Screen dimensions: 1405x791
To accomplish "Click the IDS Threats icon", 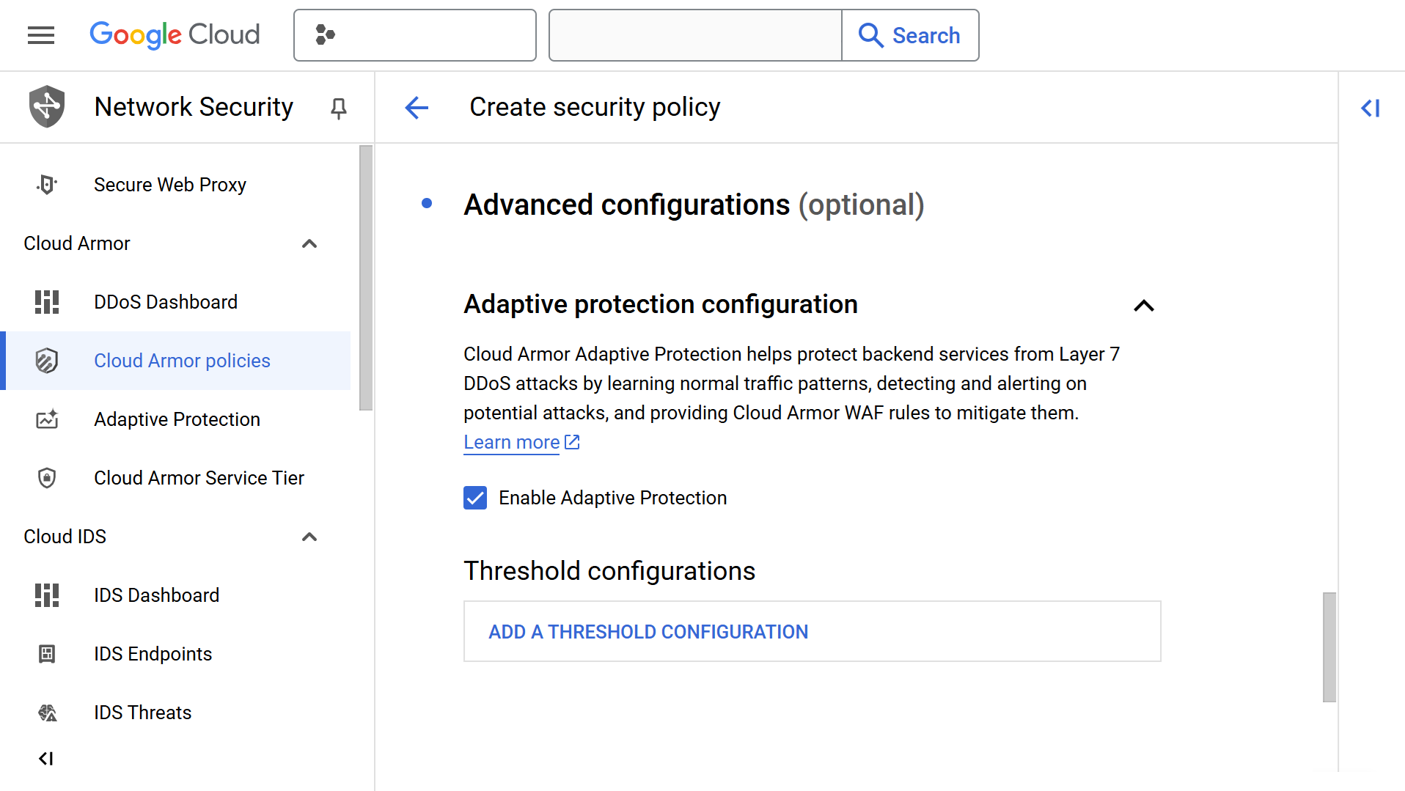I will 47,713.
